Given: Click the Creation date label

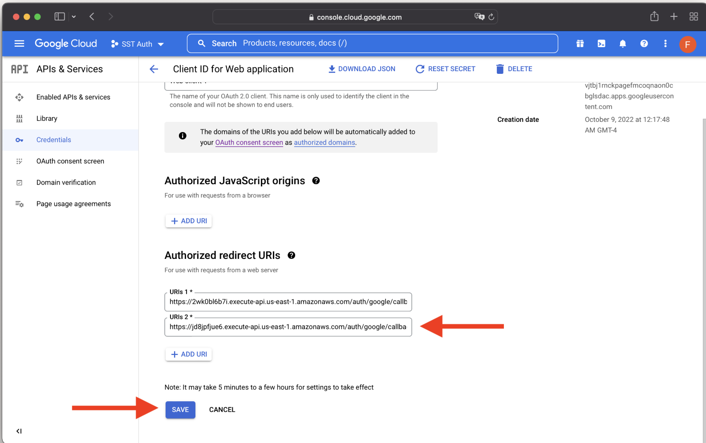Looking at the screenshot, I should pyautogui.click(x=518, y=120).
